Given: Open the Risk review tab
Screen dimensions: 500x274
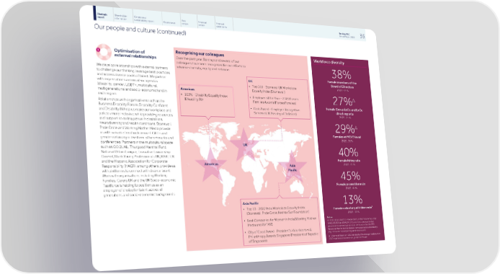Looking at the screenshot, I should [185, 22].
